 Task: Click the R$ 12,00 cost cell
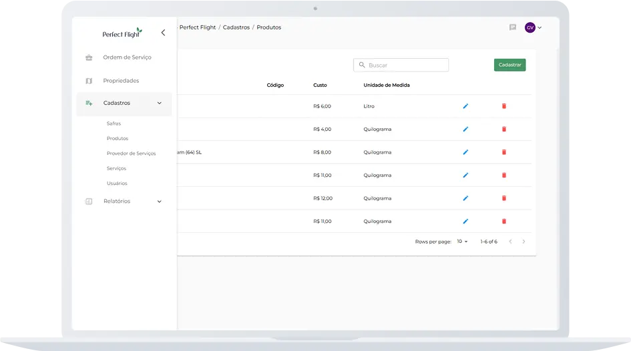coord(323,198)
